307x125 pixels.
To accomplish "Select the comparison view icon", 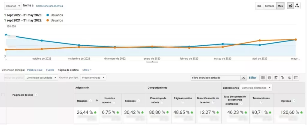I will point(282,78).
